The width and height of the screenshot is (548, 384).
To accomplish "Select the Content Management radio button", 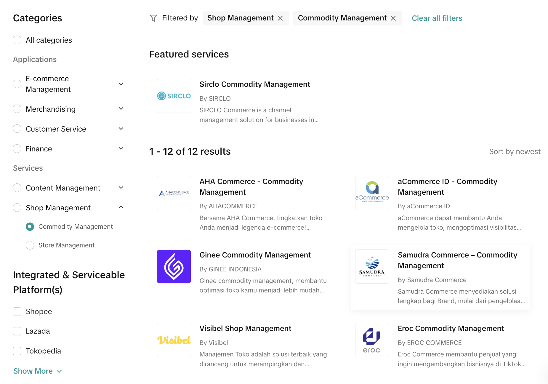I will (x=17, y=188).
